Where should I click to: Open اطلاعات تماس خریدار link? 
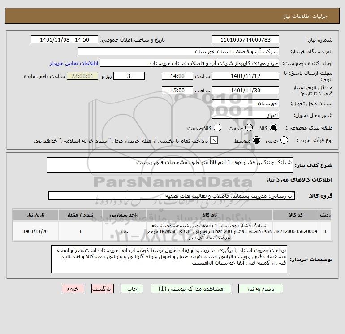(x=74, y=63)
